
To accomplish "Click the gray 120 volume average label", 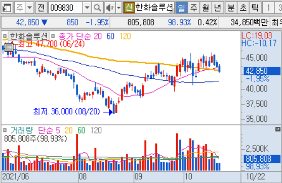I will pos(96,130).
